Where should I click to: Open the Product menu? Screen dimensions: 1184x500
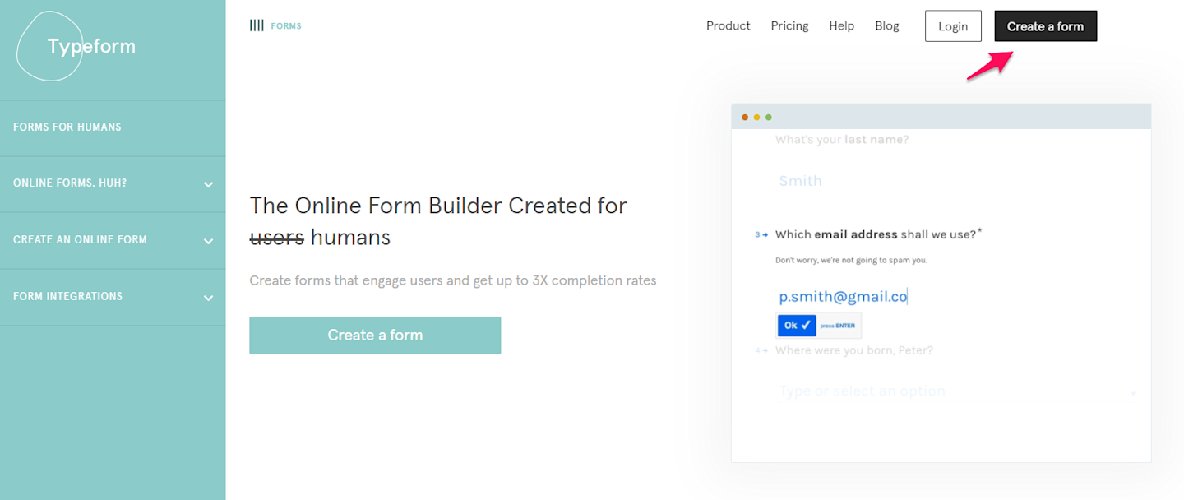[x=728, y=25]
